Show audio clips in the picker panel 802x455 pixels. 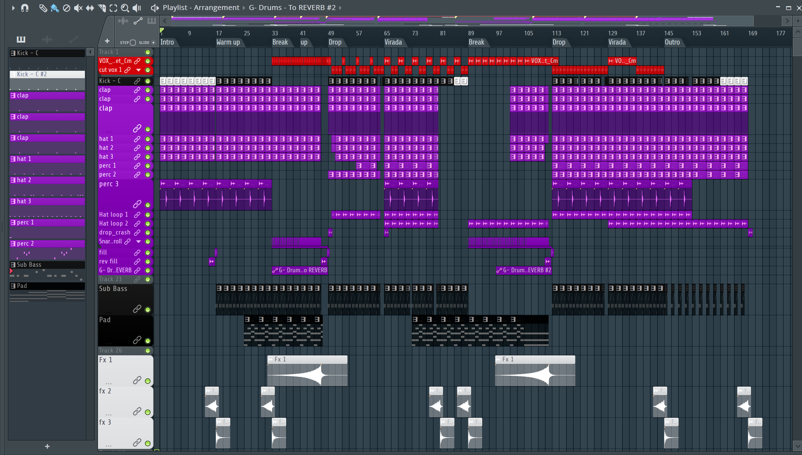click(47, 39)
